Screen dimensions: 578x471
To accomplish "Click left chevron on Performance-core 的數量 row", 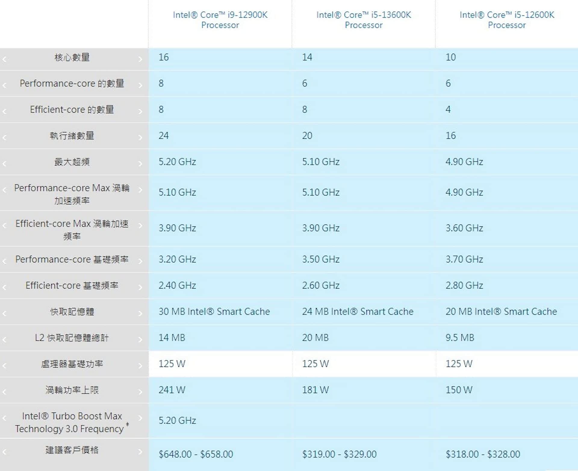I will (x=5, y=85).
